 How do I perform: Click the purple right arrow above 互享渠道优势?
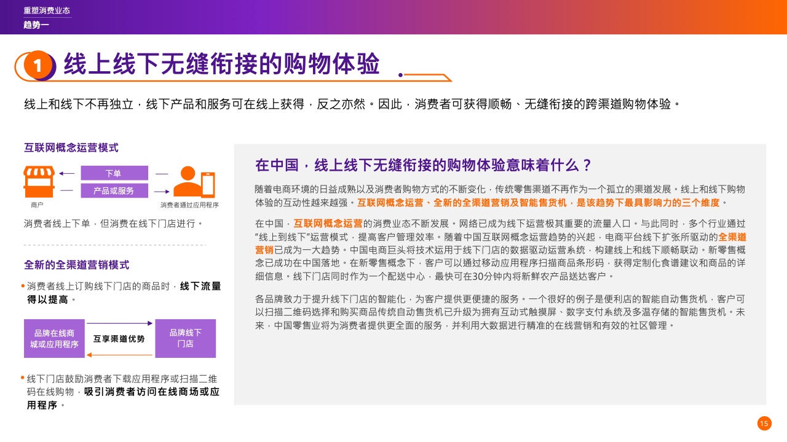pos(120,323)
